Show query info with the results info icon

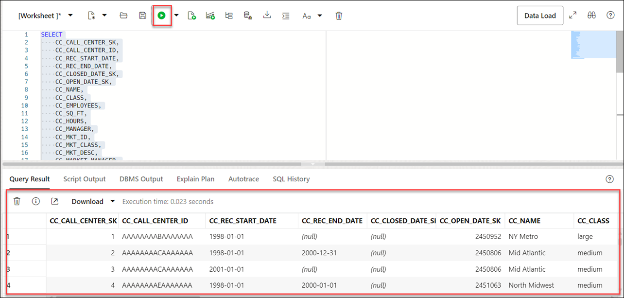click(x=35, y=201)
